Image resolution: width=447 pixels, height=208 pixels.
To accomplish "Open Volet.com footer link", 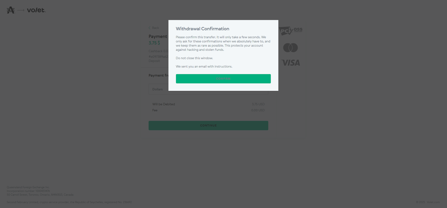I will (x=433, y=202).
